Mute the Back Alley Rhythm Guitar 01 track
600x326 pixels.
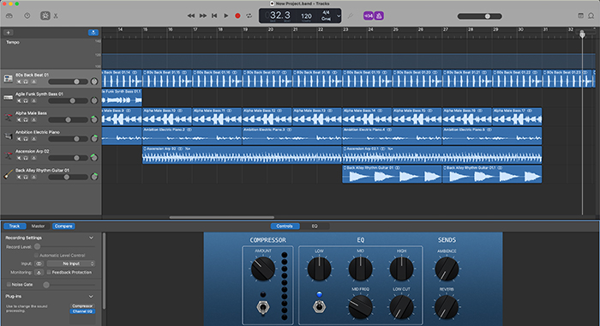[19, 177]
